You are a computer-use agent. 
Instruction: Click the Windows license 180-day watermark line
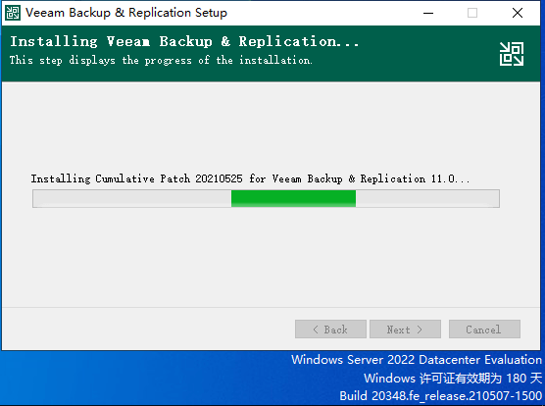coord(453,378)
